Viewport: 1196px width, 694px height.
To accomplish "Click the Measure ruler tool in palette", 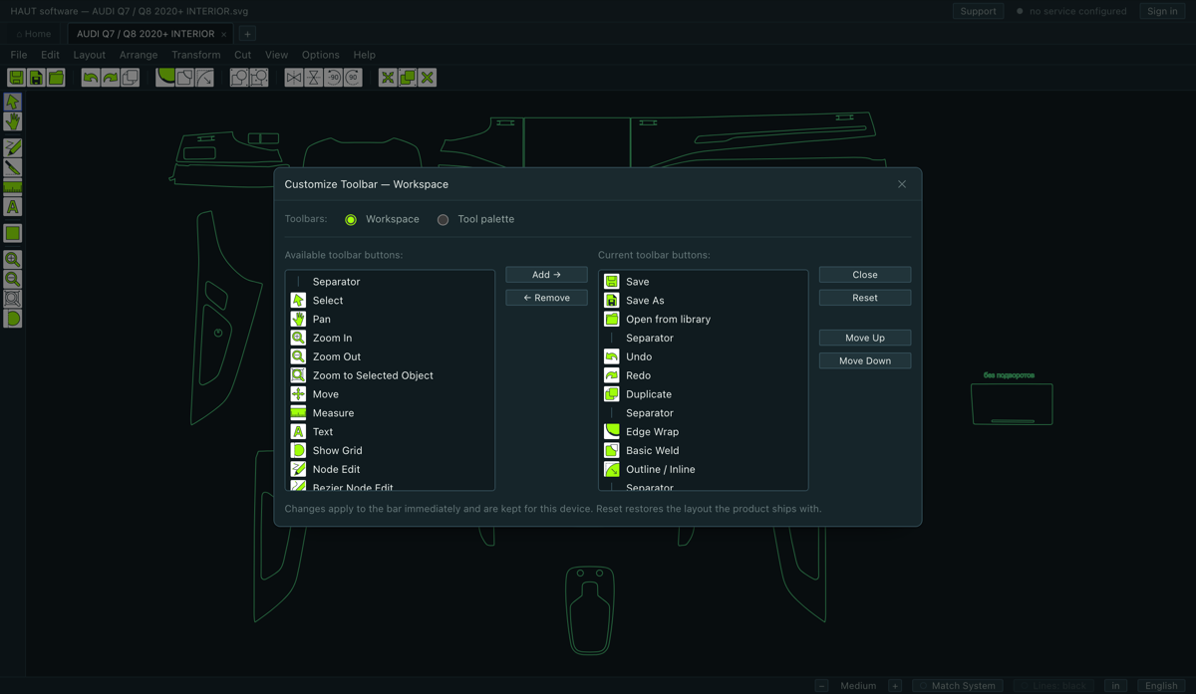I will 13,187.
